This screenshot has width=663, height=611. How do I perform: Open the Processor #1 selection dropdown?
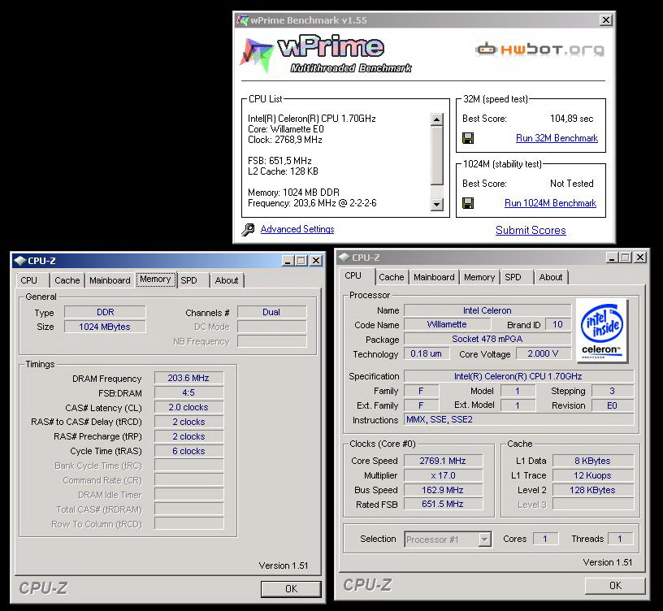coord(485,539)
